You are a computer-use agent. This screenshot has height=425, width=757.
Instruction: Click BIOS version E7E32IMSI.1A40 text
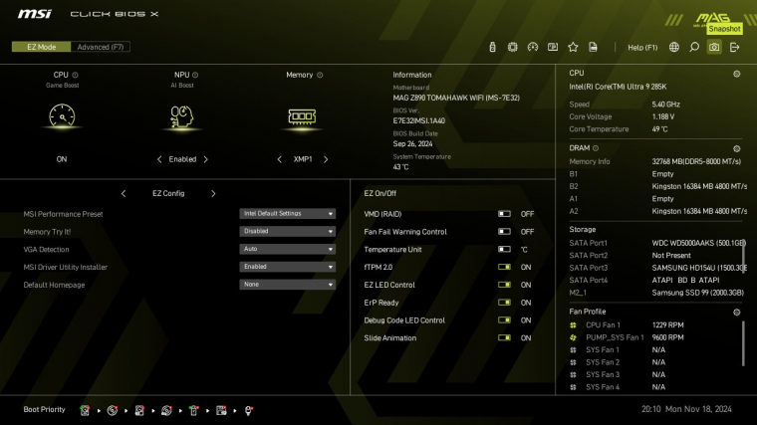(419, 120)
